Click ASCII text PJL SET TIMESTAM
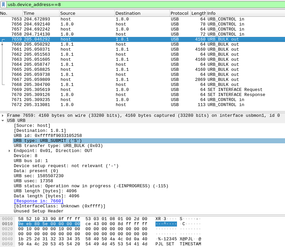Viewport: 285px width, 247px height. pyautogui.click(x=178, y=244)
